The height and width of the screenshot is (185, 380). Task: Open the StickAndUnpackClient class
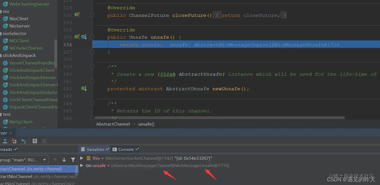32,70
